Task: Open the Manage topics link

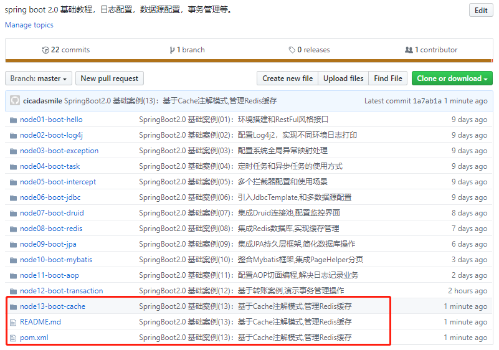Action: coord(29,25)
